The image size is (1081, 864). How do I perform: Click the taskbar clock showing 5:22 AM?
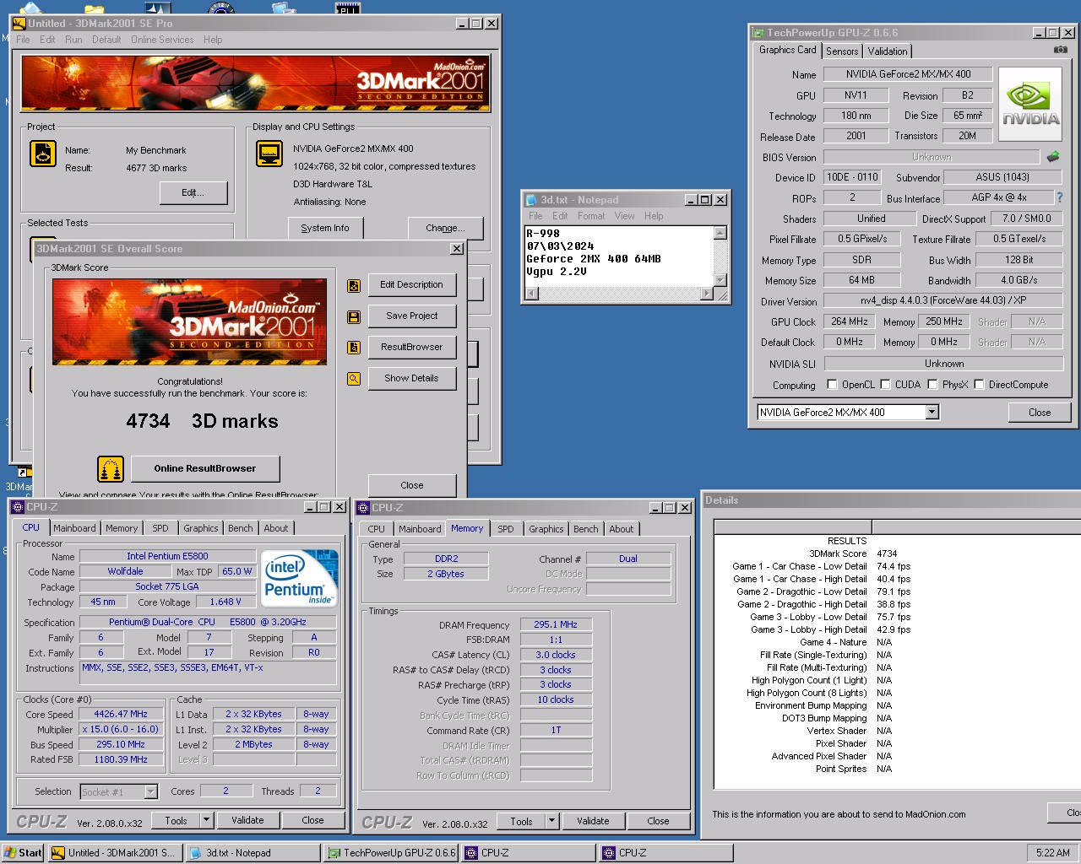point(1052,853)
